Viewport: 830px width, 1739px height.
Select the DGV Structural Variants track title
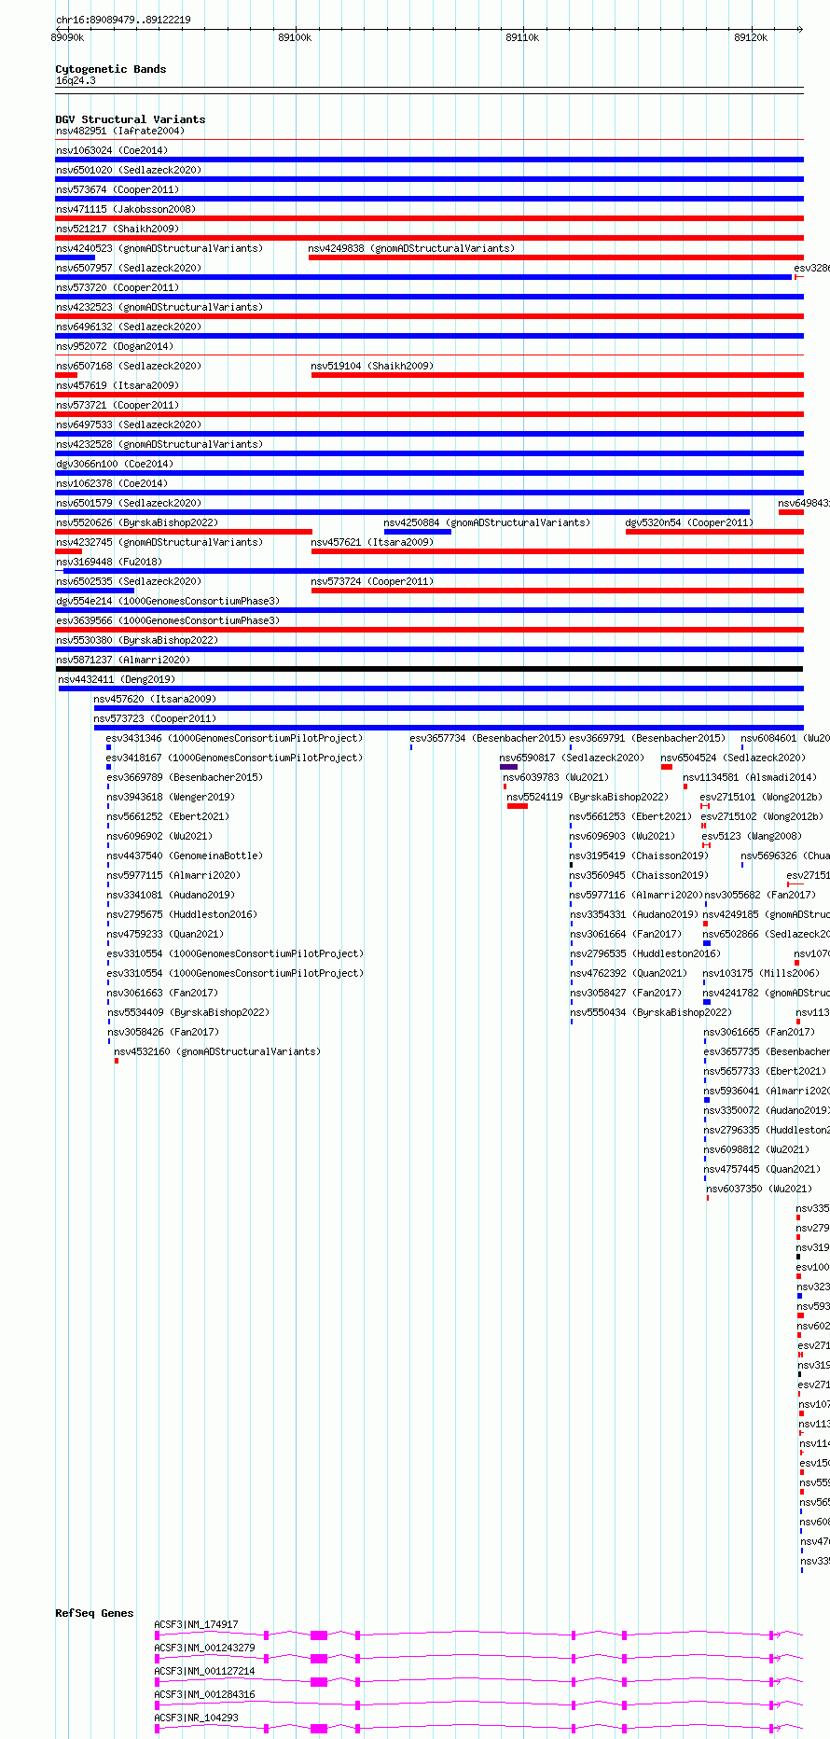(131, 119)
